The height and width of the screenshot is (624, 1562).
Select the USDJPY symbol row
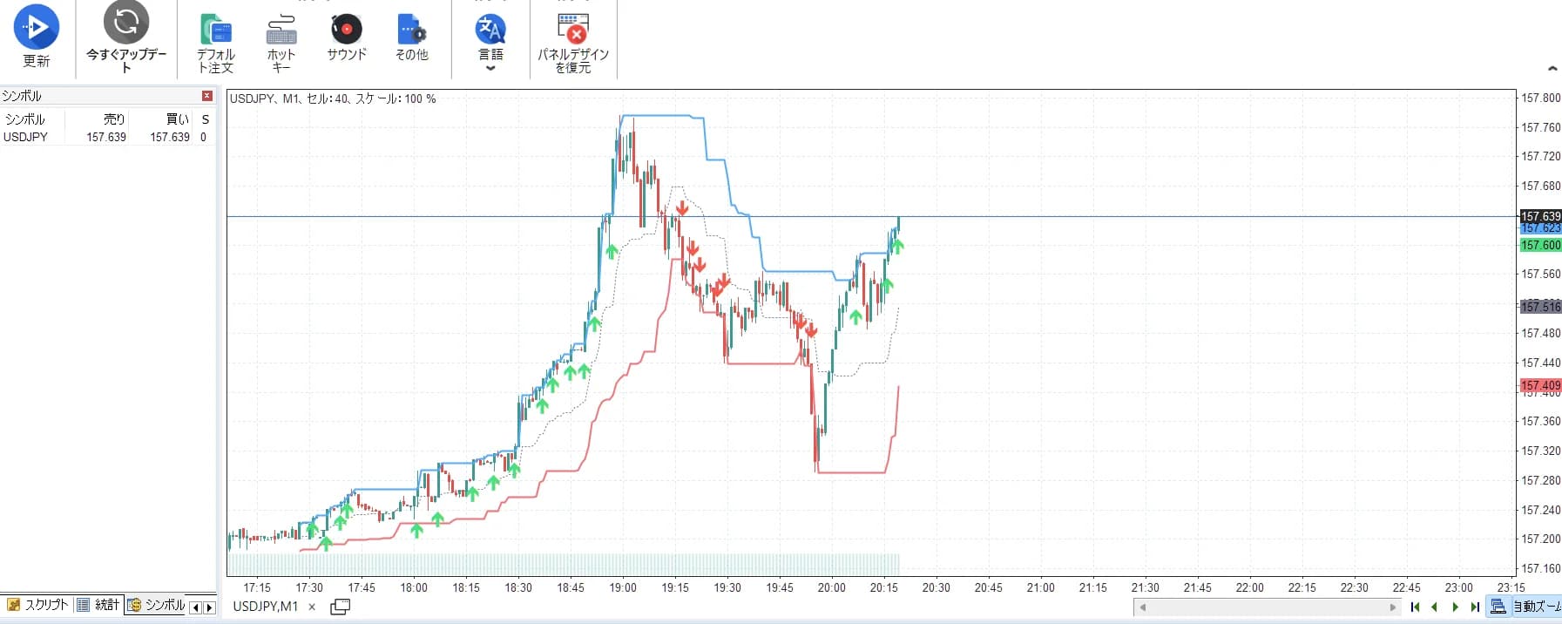pos(107,137)
